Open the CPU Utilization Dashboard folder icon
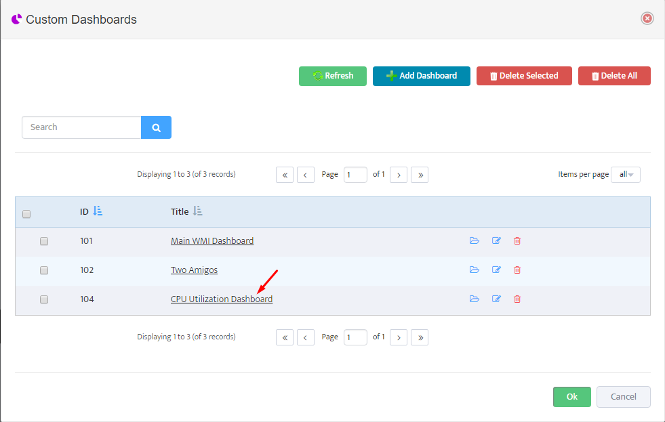The image size is (665, 422). pyautogui.click(x=474, y=299)
